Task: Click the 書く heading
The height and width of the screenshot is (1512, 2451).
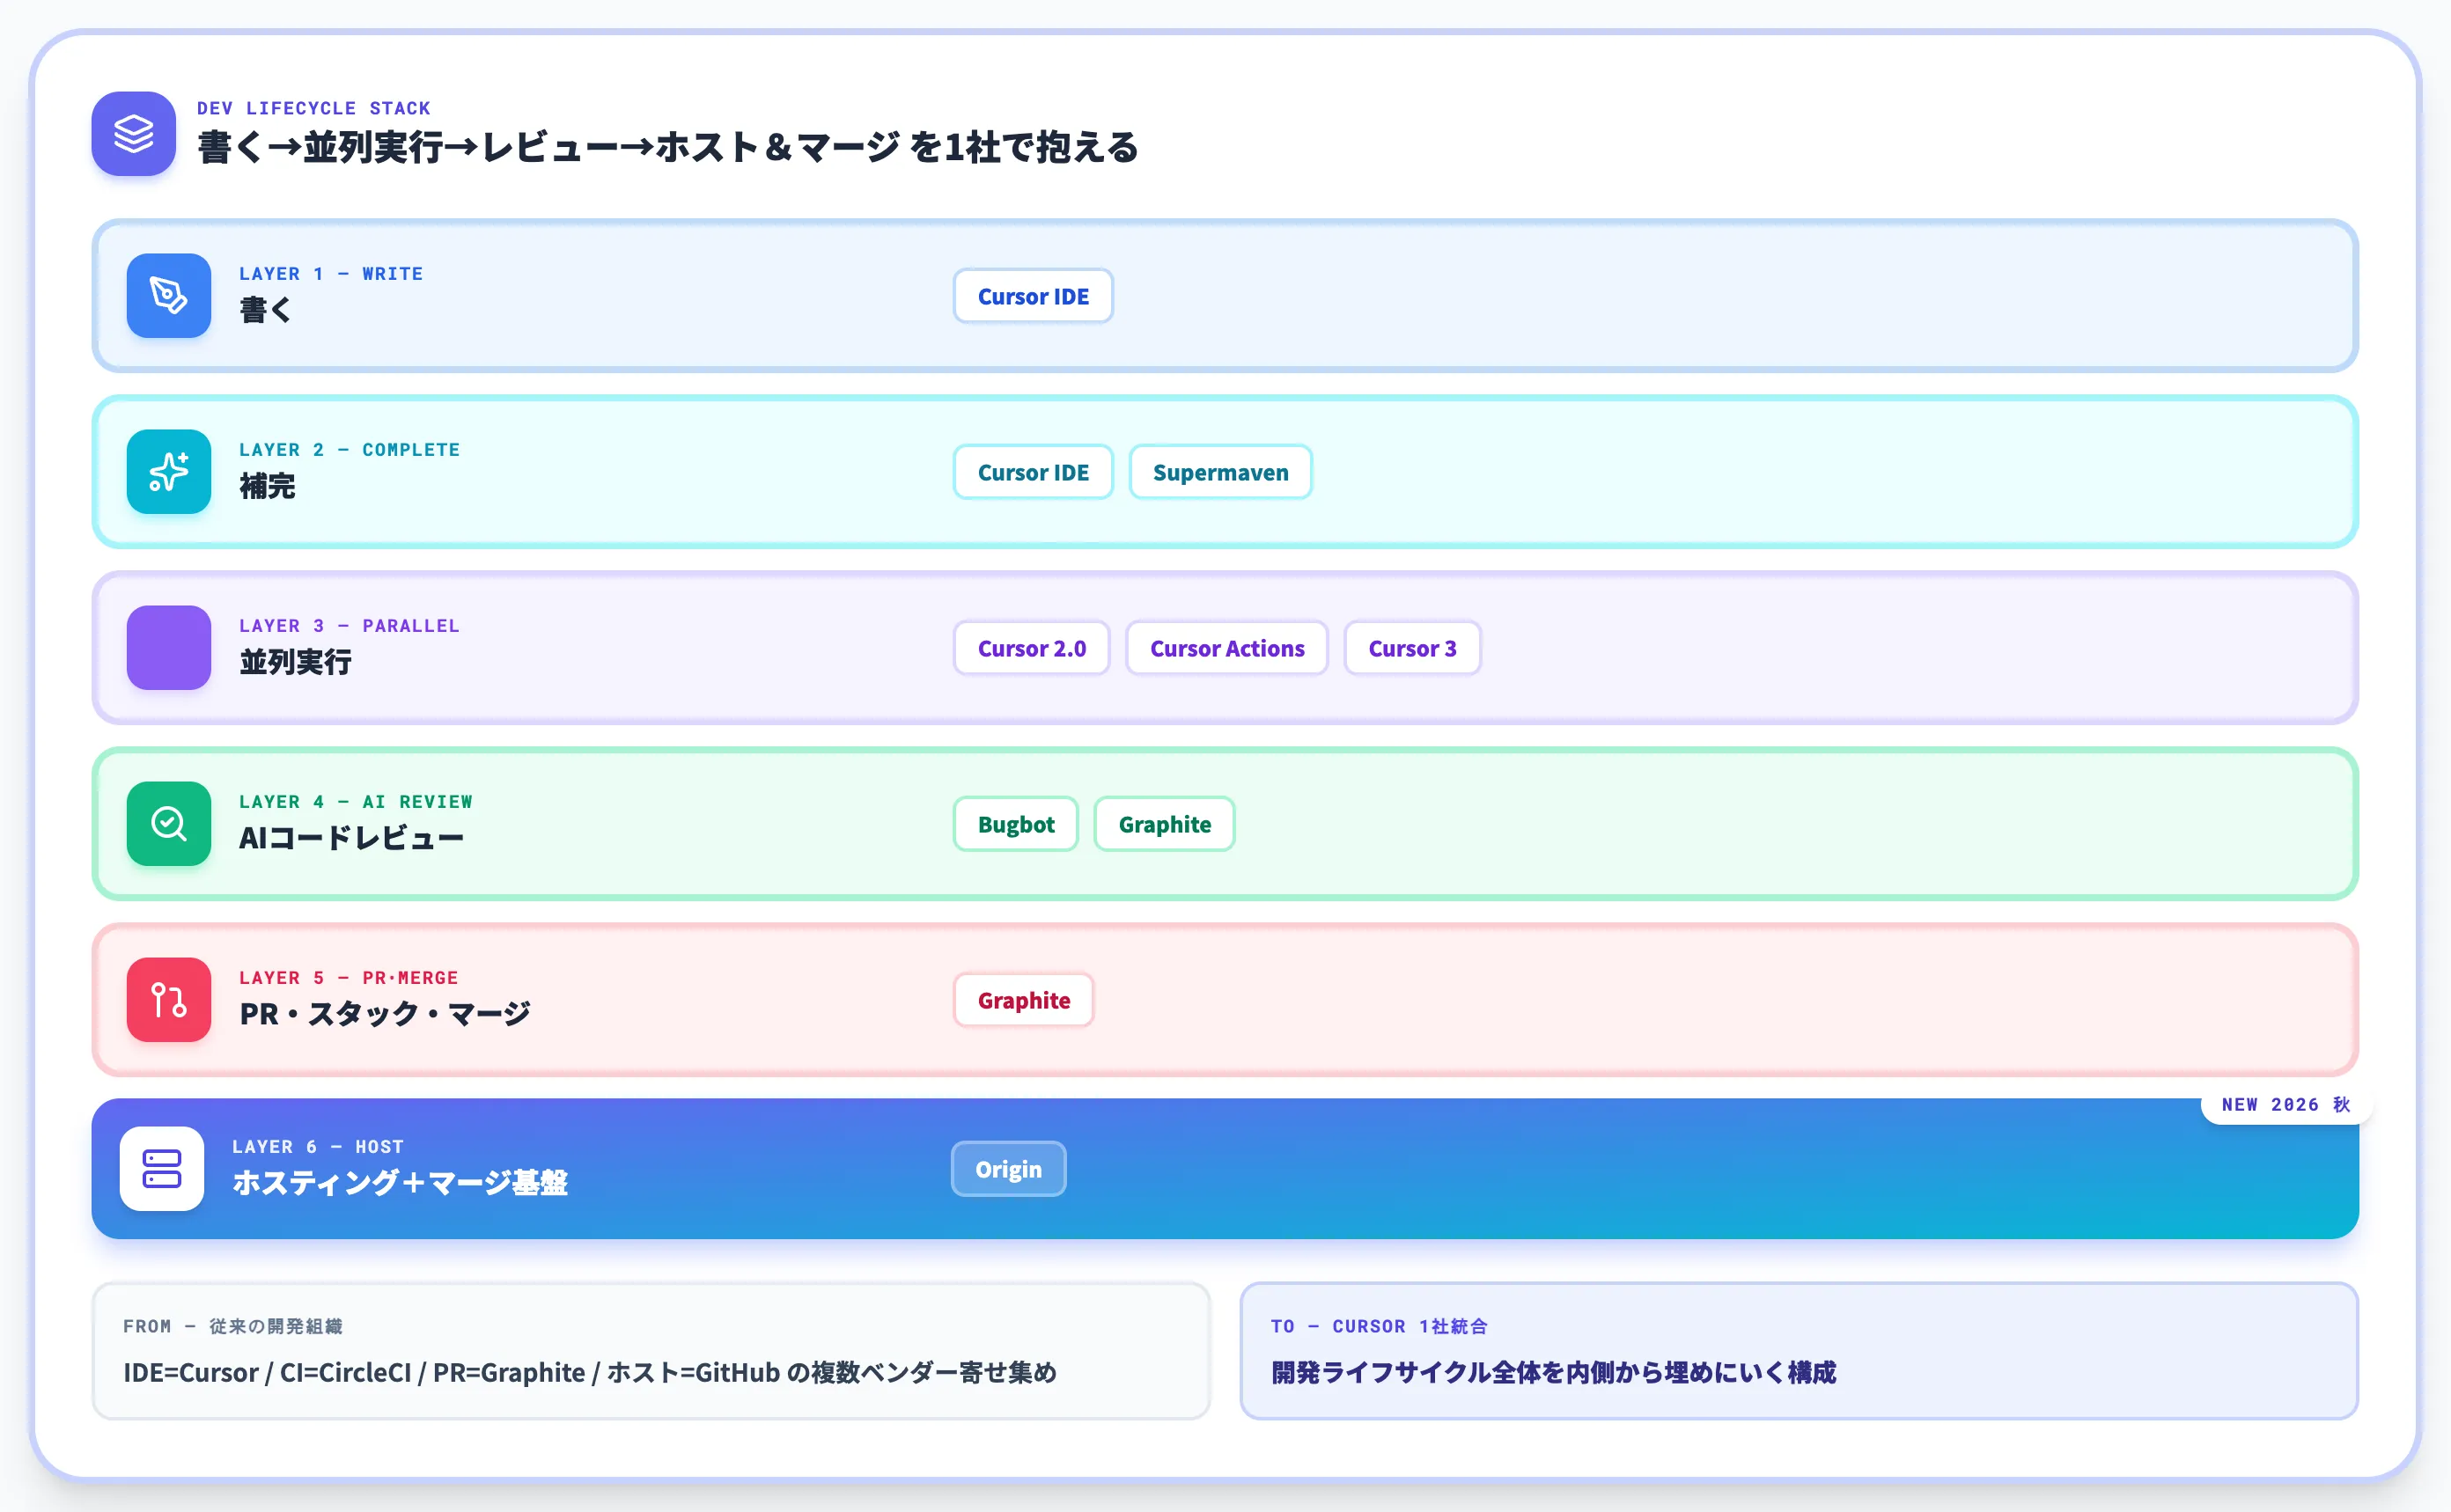Action: [265, 309]
